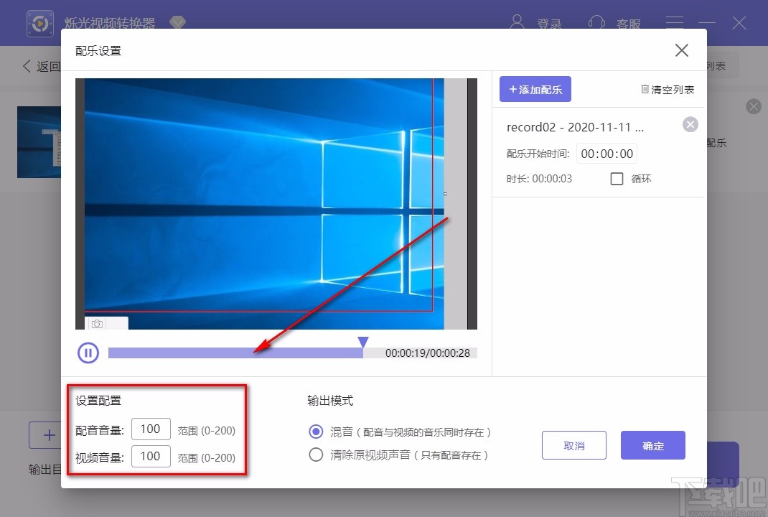Close the 配乐设置 dialog with the ×
768x517 pixels.
coord(681,50)
